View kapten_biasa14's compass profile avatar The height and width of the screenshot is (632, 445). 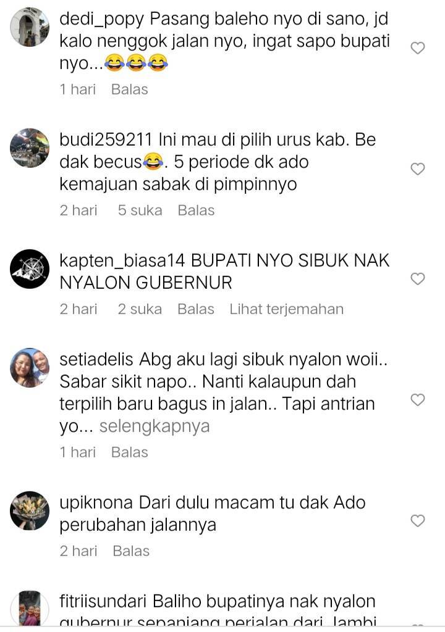click(x=30, y=269)
